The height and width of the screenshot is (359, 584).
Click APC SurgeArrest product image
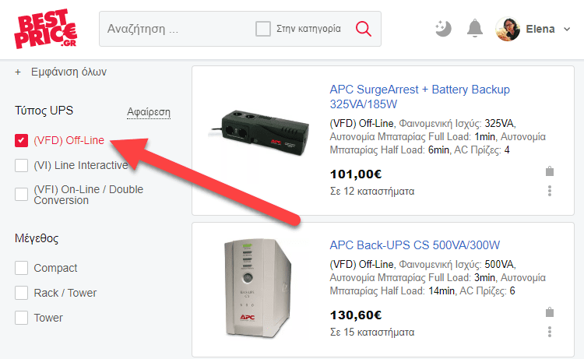coord(259,133)
